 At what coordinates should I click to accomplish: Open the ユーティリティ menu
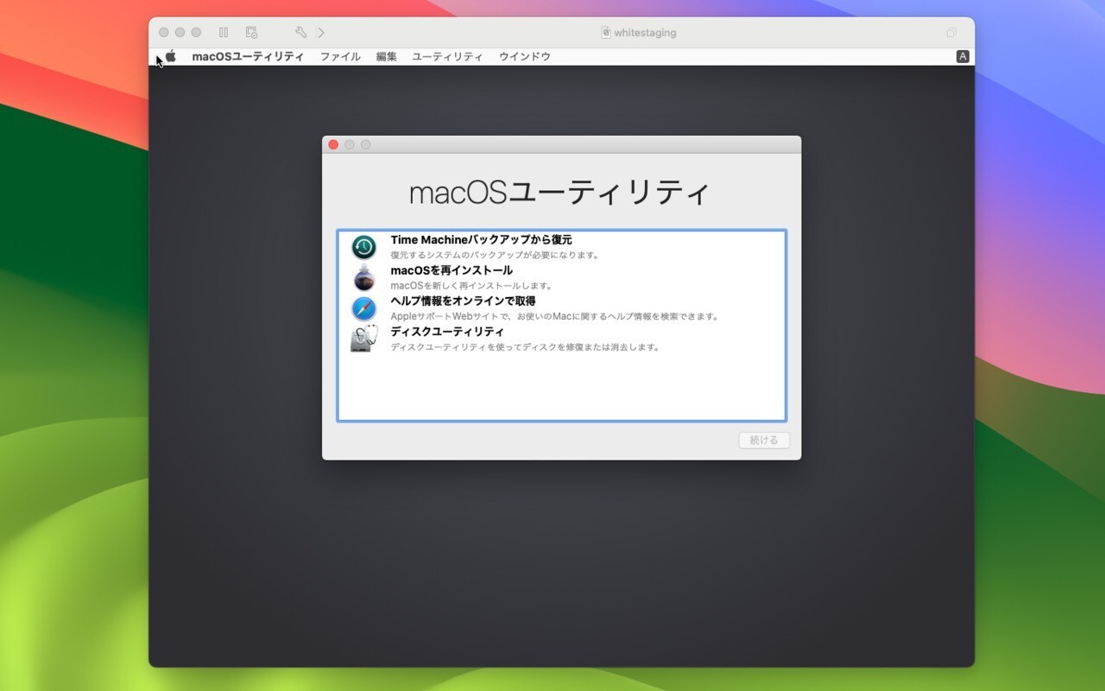pyautogui.click(x=448, y=56)
